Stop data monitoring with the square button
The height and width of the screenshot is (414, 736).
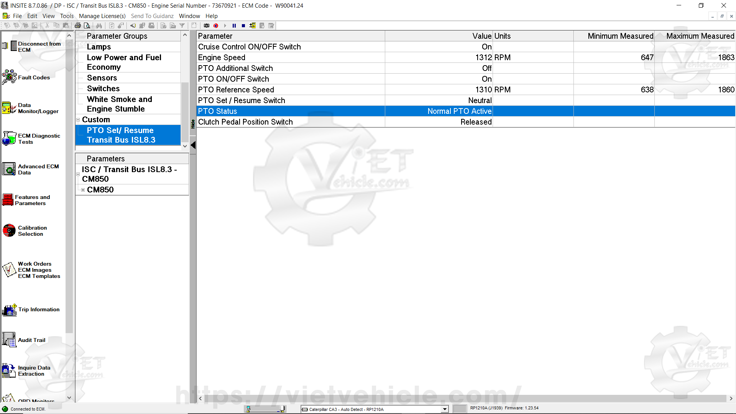243,26
